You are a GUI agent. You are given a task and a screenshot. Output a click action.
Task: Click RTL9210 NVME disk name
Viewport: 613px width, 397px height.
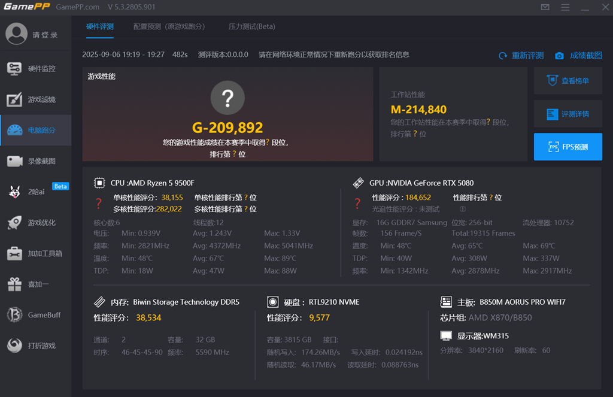click(x=334, y=302)
